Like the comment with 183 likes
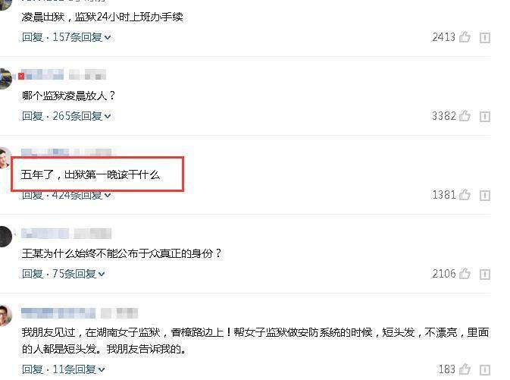 tap(465, 369)
